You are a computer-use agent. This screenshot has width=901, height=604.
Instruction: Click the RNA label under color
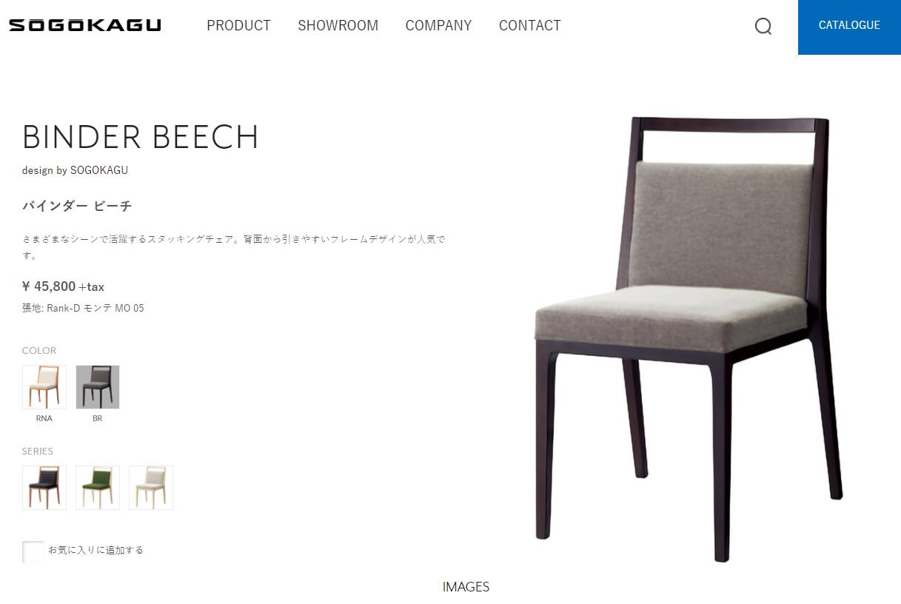pyautogui.click(x=44, y=418)
